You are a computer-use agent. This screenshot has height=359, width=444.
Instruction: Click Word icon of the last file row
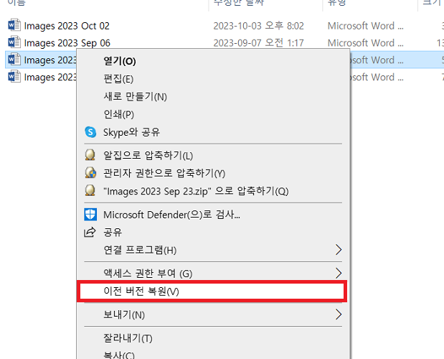(x=14, y=77)
